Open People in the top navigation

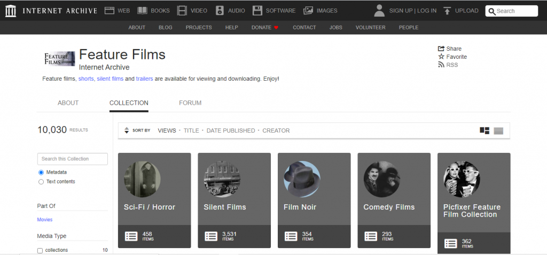pos(409,28)
